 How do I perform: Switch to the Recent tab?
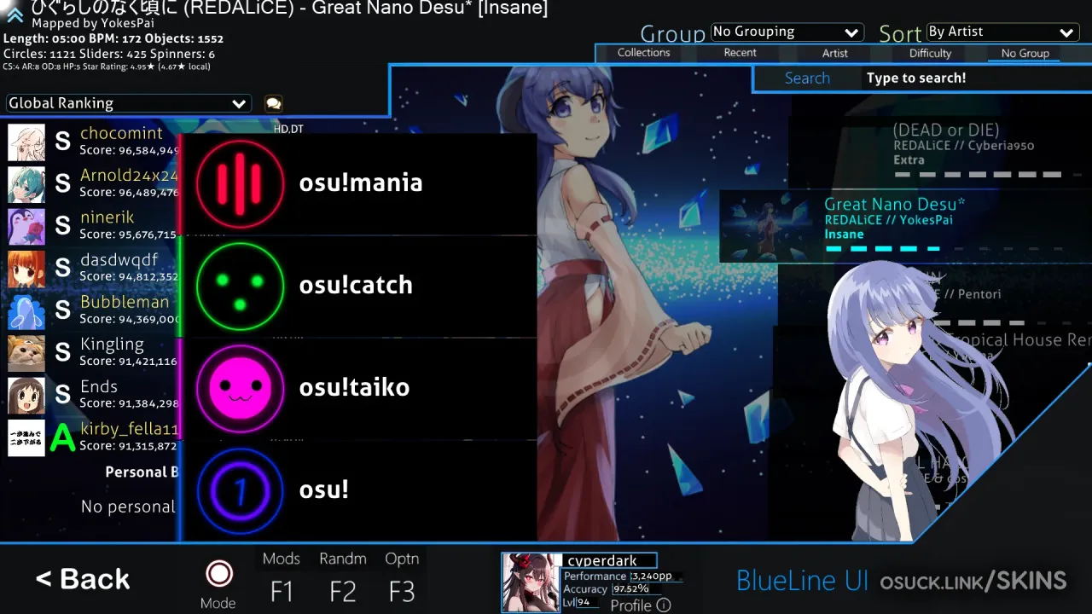click(740, 53)
